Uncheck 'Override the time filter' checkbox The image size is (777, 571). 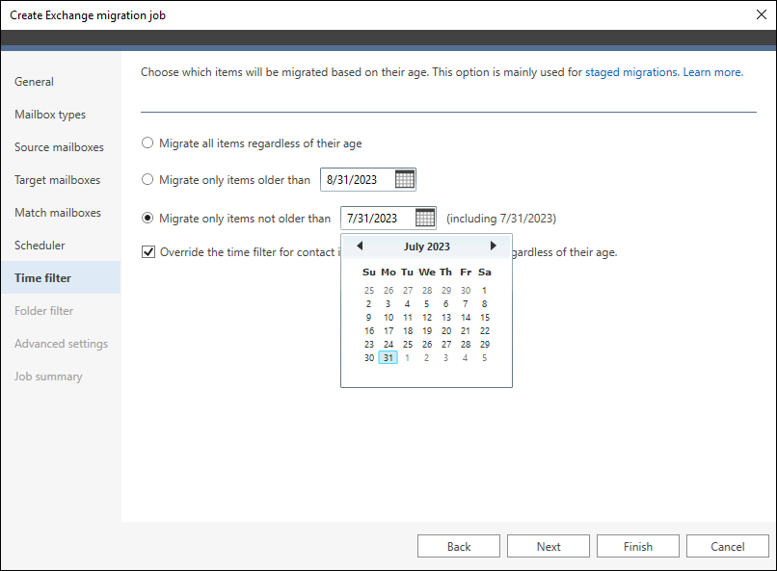click(x=148, y=252)
